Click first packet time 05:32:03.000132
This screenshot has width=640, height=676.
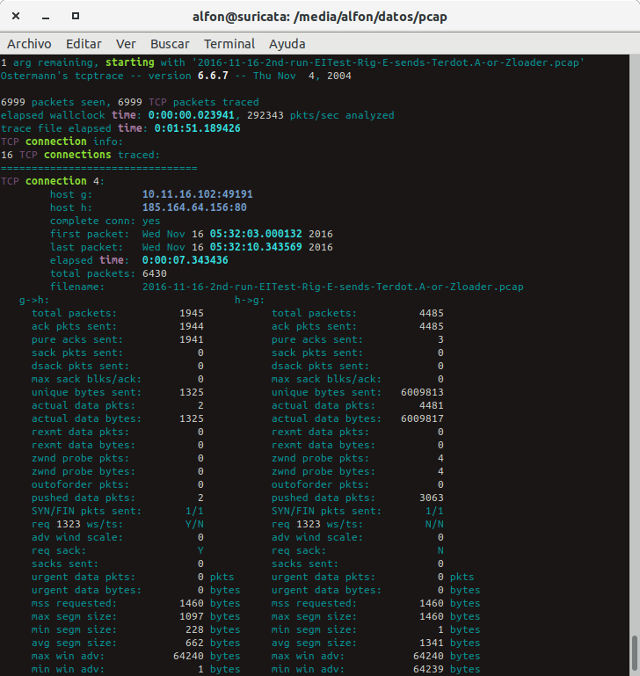[256, 234]
